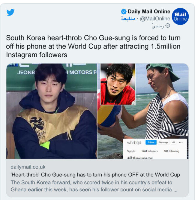Screen dimensions: 195x200
Task: Click the رسمي official label
Action: (x=158, y=26)
